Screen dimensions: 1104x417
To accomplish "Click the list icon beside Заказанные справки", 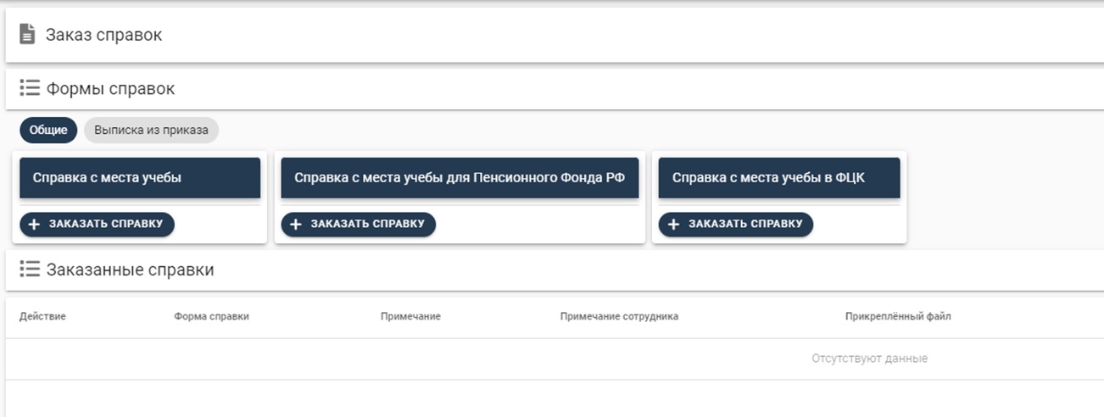I will pyautogui.click(x=30, y=270).
